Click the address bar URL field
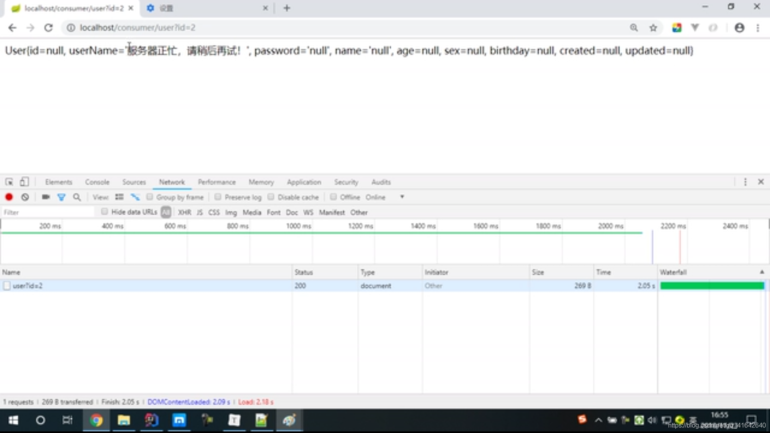This screenshot has height=433, width=770. (349, 28)
